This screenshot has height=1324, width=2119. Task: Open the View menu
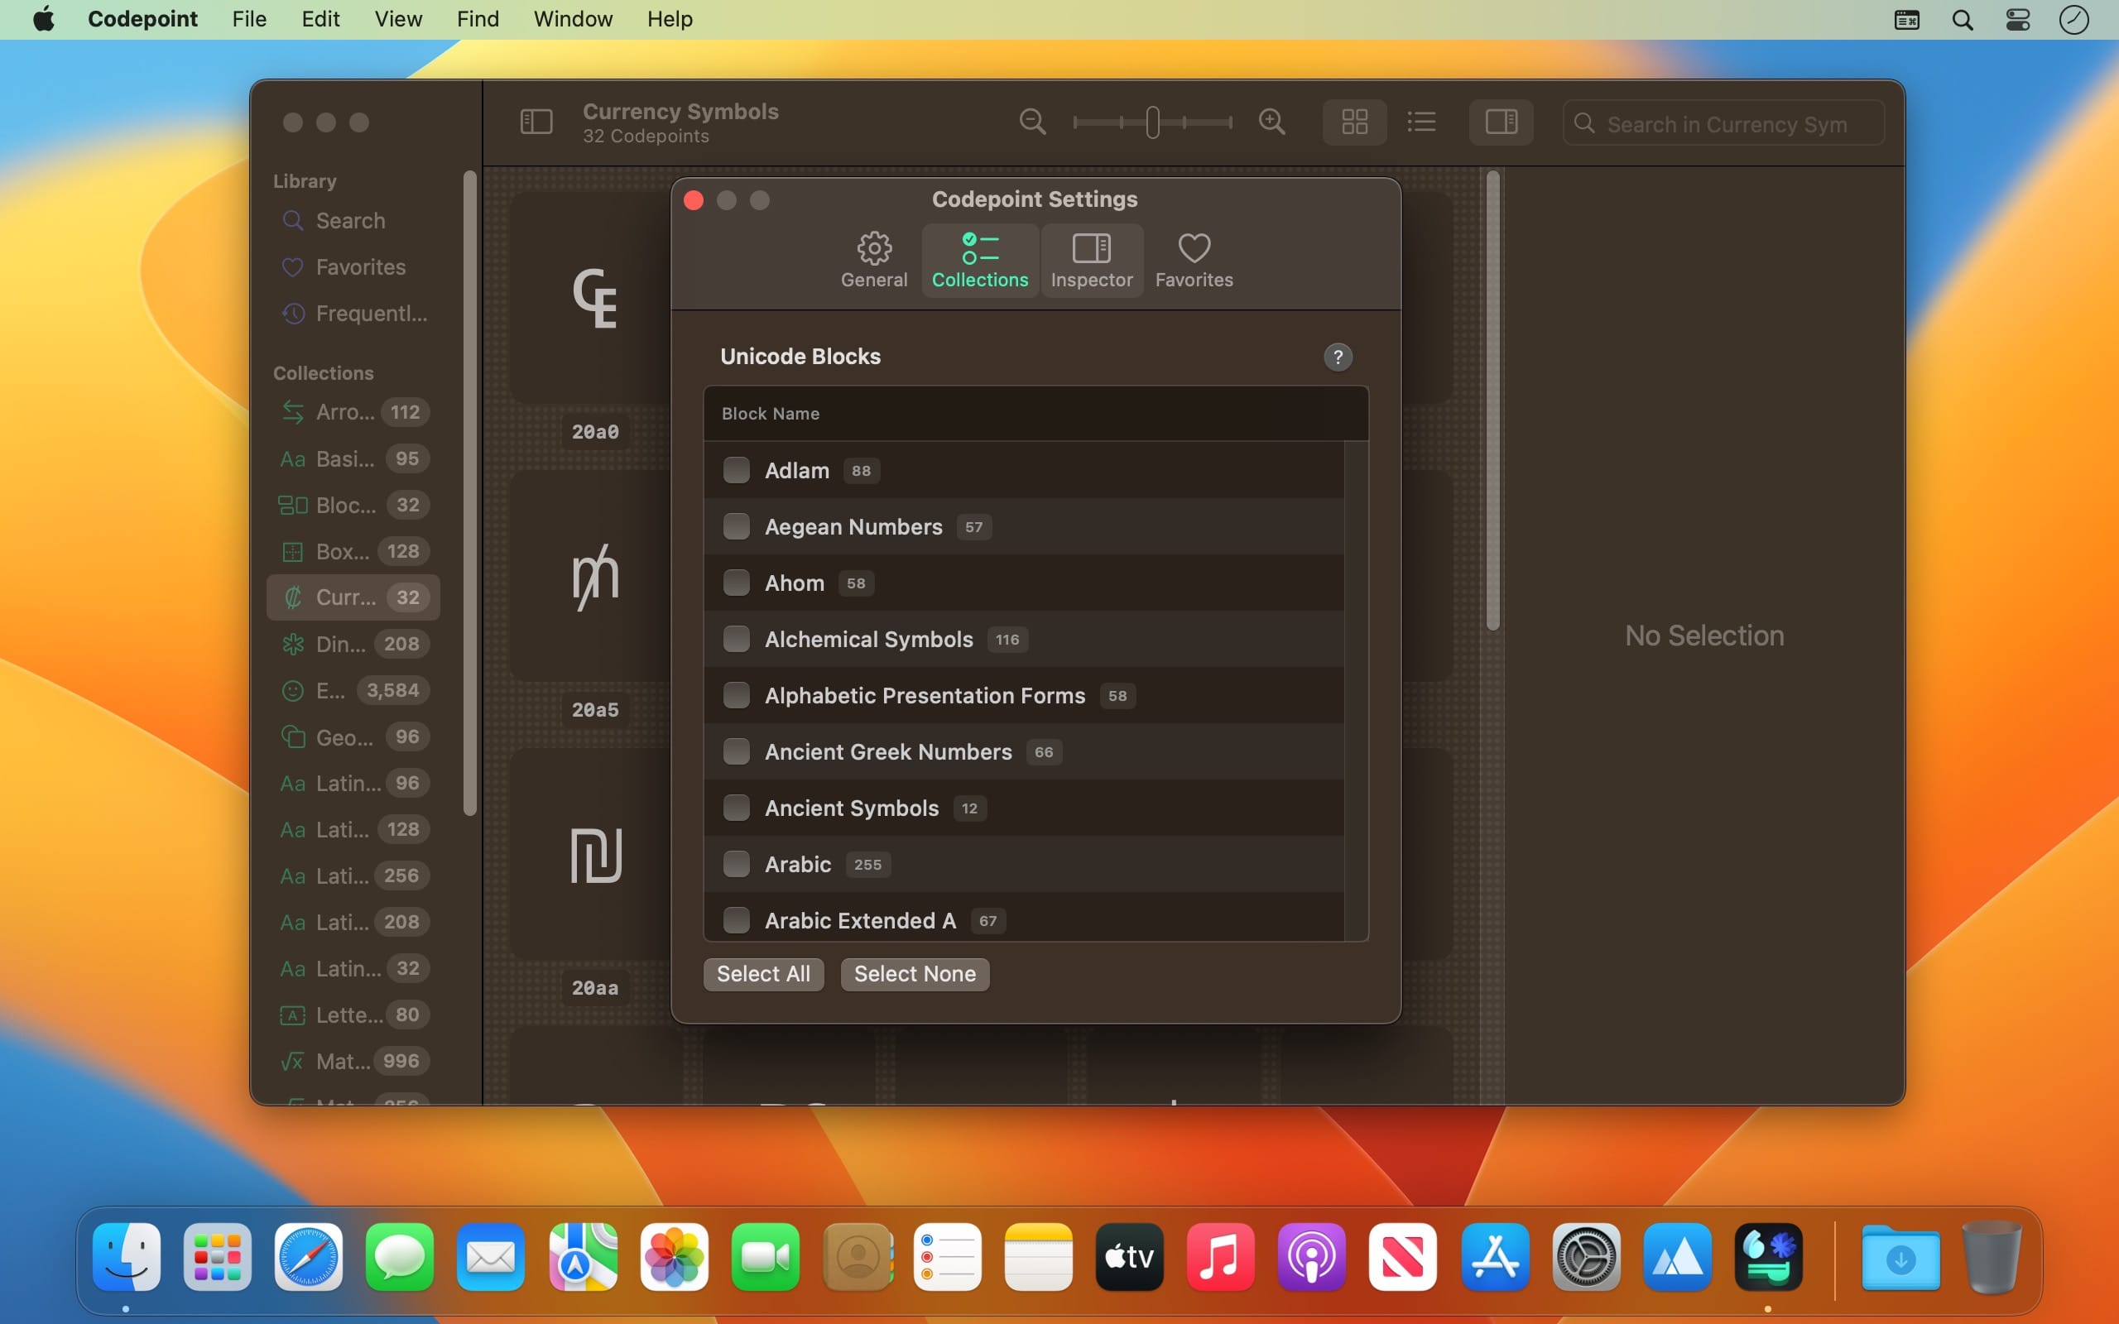point(398,19)
